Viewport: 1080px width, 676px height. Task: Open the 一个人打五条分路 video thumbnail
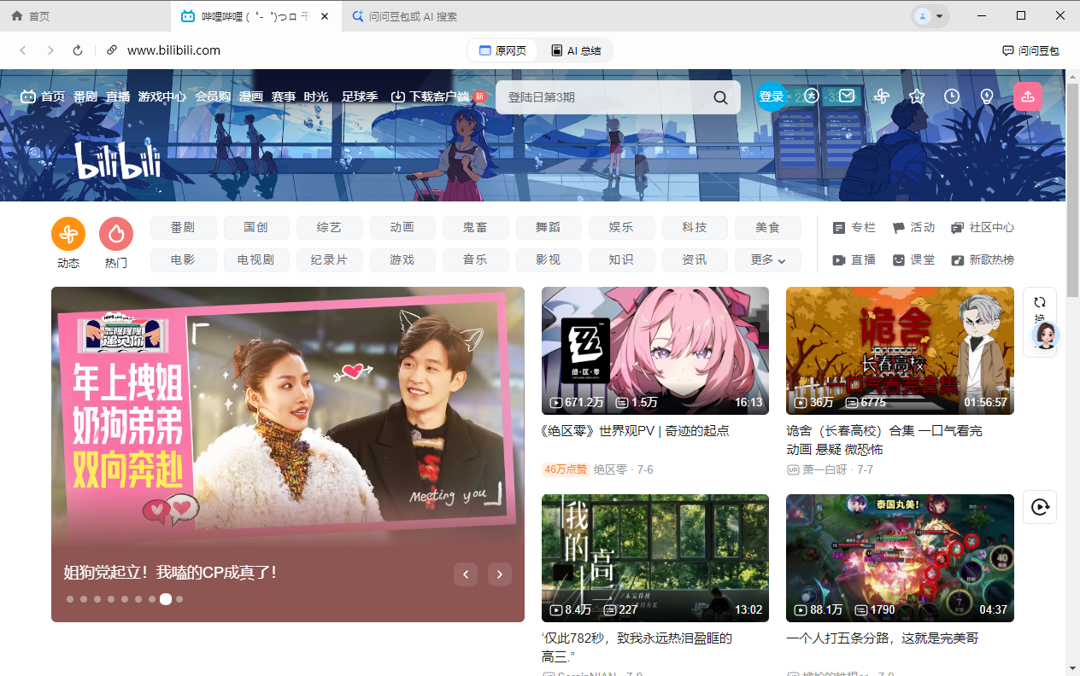click(x=900, y=558)
